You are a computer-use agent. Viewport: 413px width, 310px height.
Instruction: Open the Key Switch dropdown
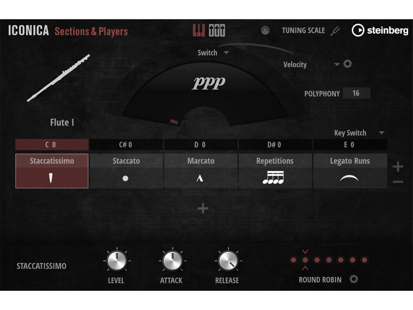(359, 132)
